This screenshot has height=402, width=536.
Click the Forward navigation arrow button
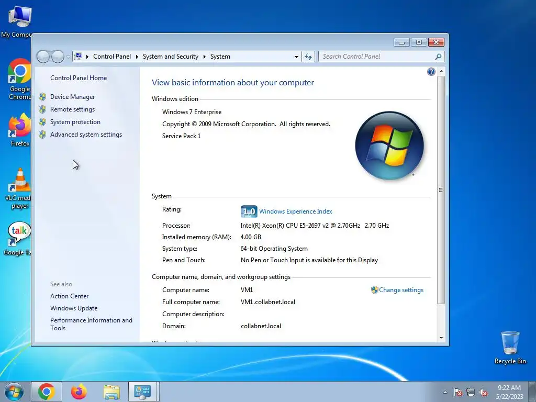pyautogui.click(x=58, y=57)
